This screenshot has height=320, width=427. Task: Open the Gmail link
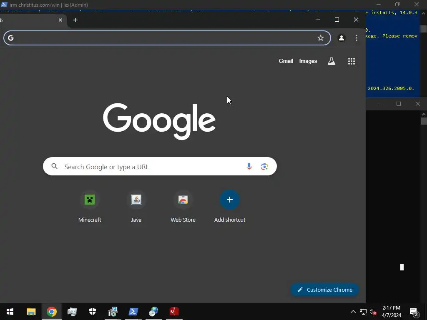point(286,61)
